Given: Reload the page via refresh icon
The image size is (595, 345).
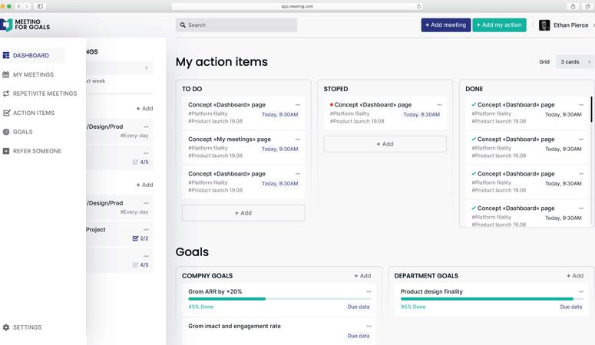Looking at the screenshot, I should click(x=418, y=6).
